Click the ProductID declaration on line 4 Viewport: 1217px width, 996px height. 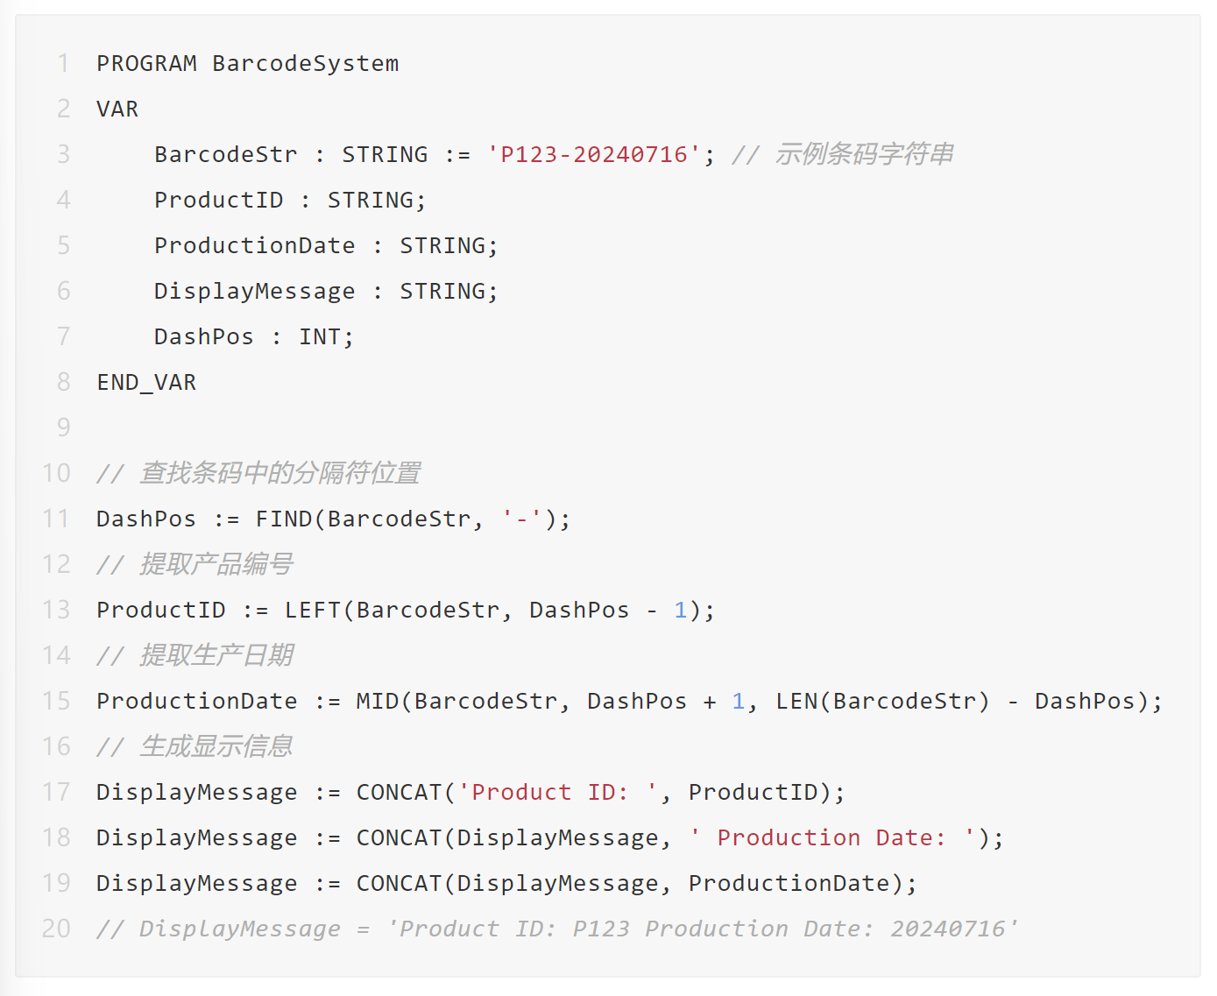[219, 200]
